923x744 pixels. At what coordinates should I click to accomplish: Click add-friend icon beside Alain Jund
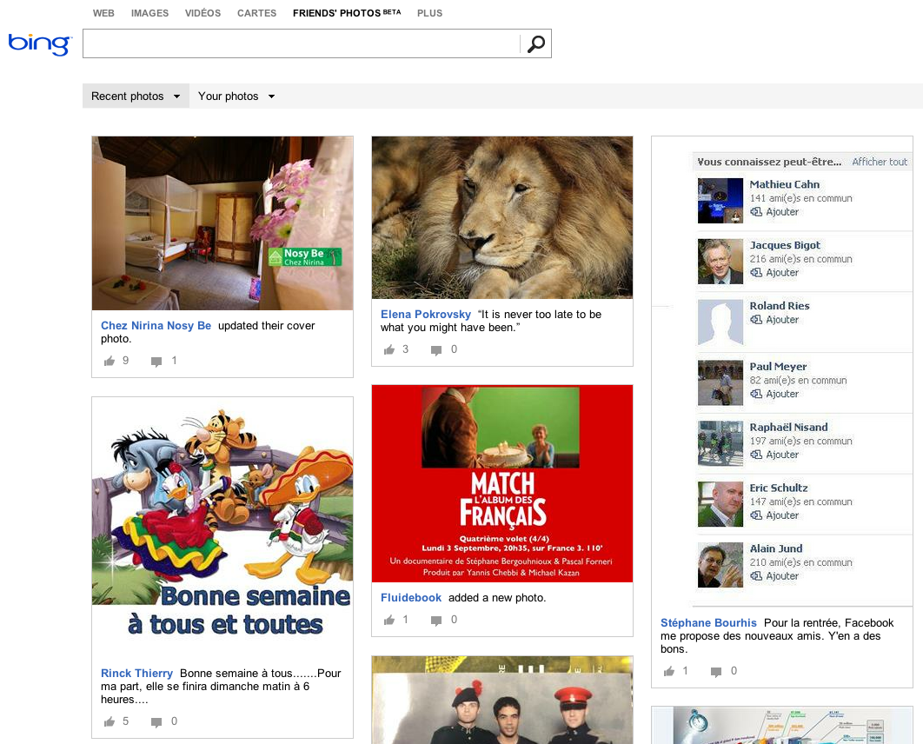(x=756, y=575)
